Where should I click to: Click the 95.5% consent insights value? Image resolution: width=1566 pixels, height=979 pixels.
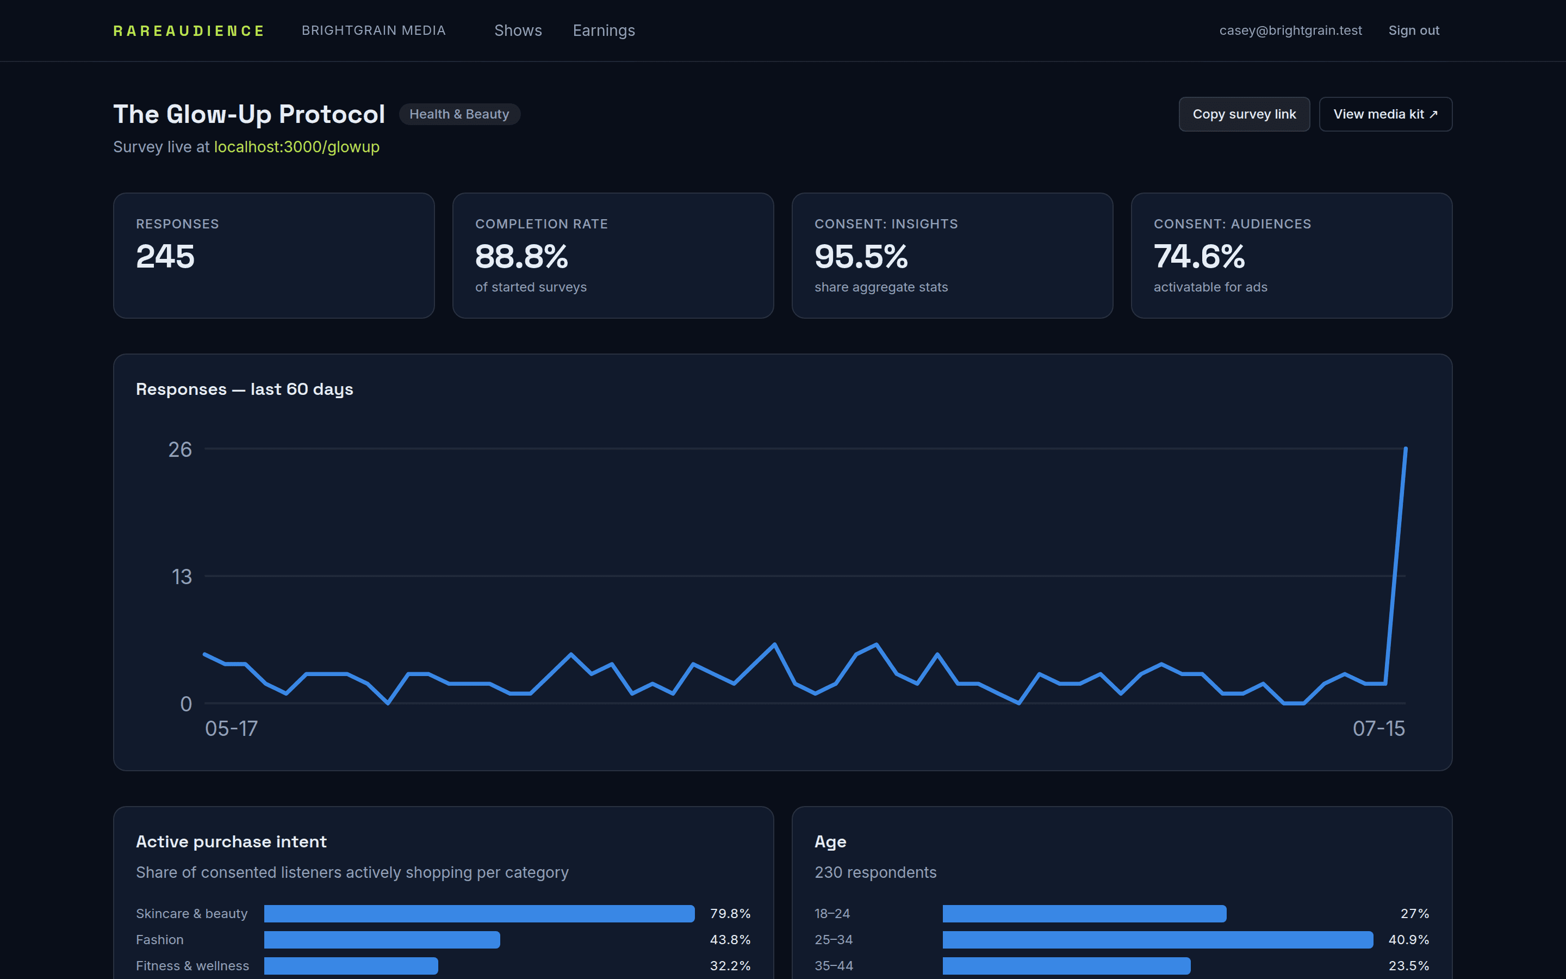[861, 256]
